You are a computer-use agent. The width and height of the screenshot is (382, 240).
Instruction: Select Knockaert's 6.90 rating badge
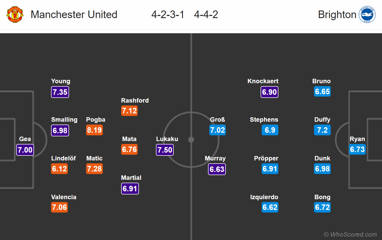pos(269,92)
